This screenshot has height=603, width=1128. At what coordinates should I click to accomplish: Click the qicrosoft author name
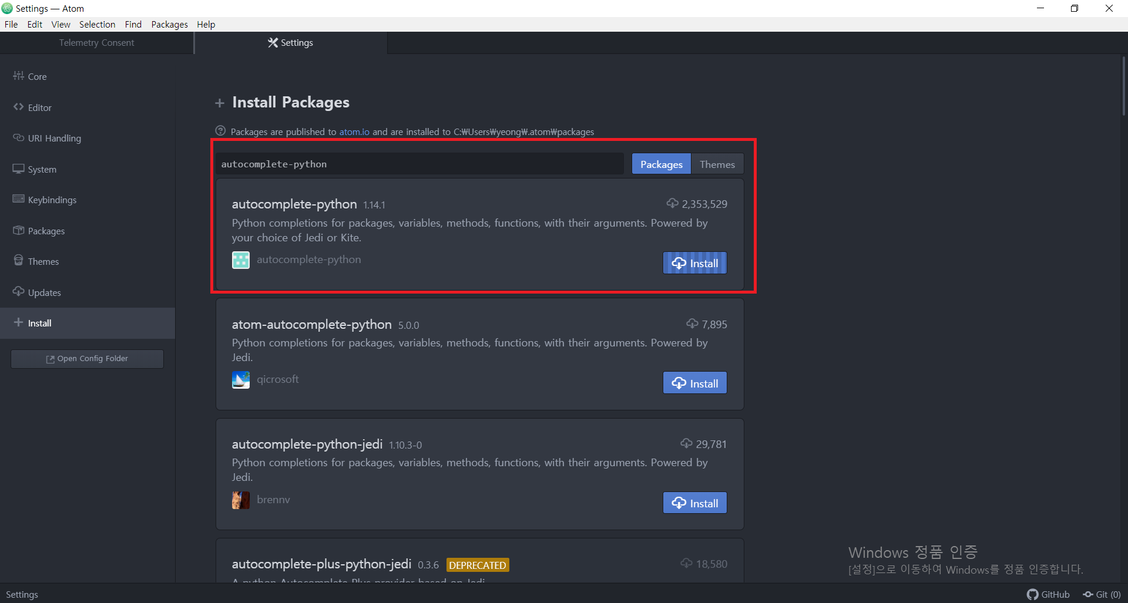coord(278,379)
